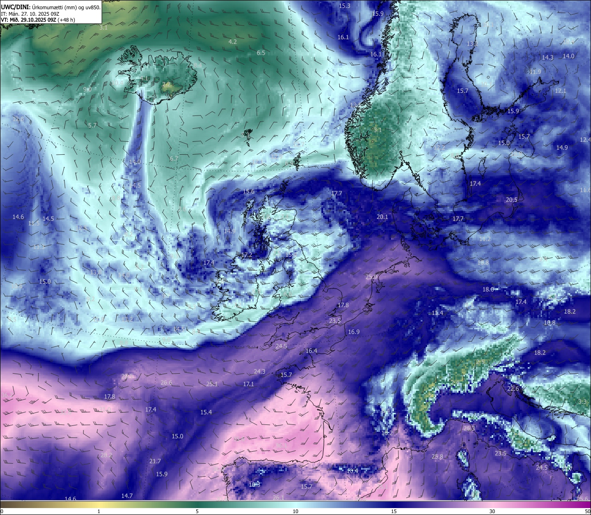Click the map value 24.3
591x515 pixels.
coord(259,372)
